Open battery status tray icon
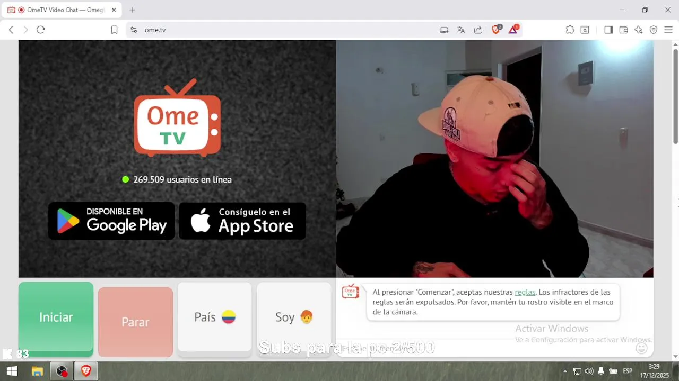 pyautogui.click(x=613, y=371)
